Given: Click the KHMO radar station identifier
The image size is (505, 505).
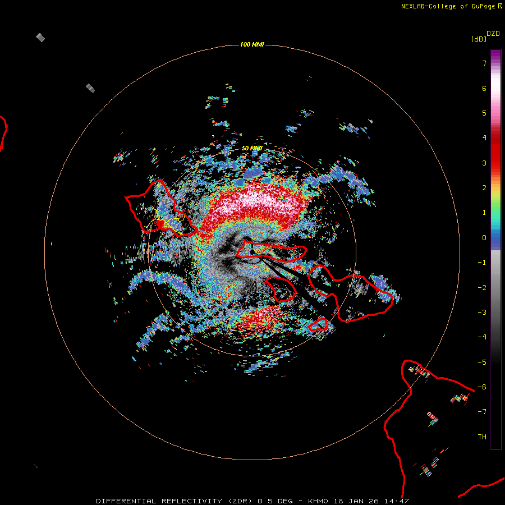Looking at the screenshot, I should tap(318, 501).
